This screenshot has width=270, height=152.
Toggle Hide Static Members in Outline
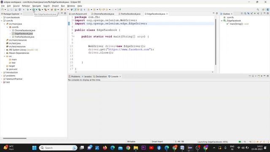tap(251, 14)
